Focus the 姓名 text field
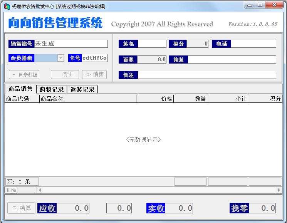This screenshot has width=287, height=223. [152, 44]
